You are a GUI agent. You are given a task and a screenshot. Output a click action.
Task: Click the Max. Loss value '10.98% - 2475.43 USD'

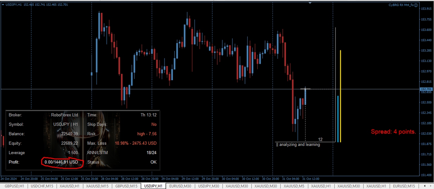136,143
